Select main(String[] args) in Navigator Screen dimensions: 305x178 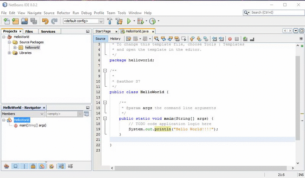(x=33, y=126)
